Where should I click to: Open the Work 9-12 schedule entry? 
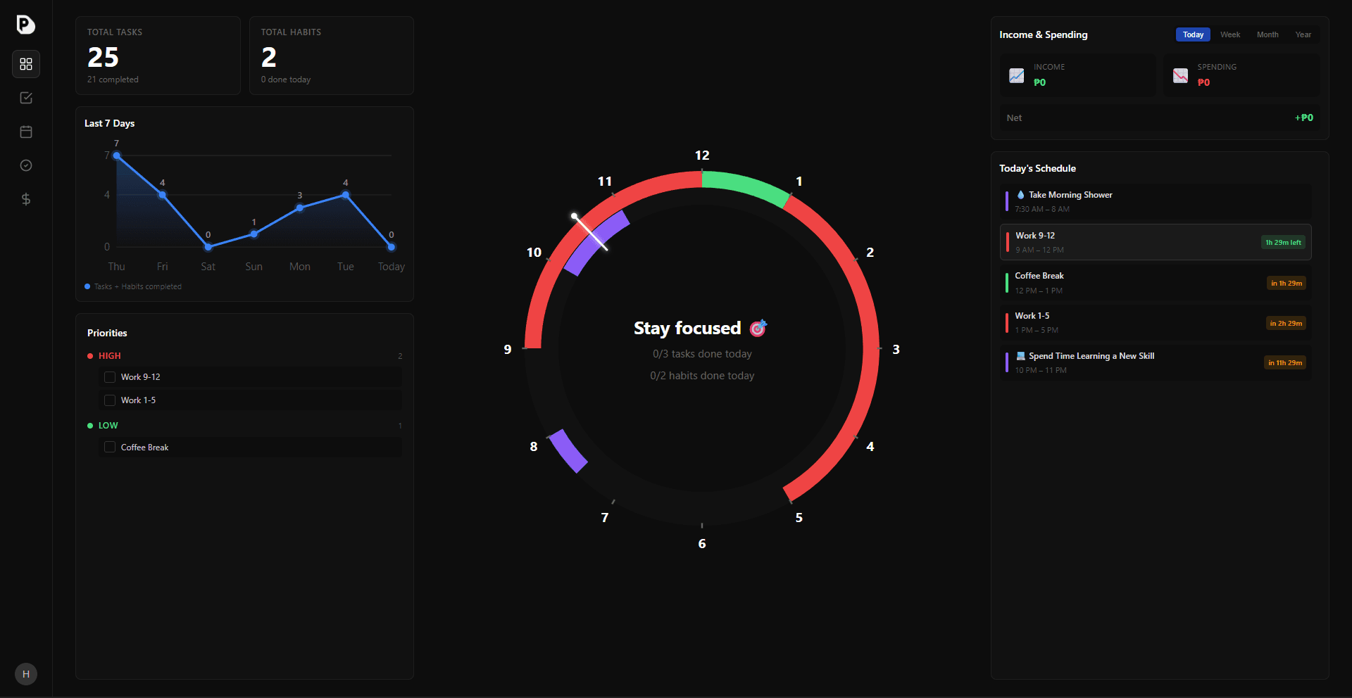pos(1155,242)
